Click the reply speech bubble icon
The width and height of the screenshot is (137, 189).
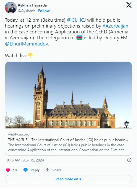pos(26,170)
